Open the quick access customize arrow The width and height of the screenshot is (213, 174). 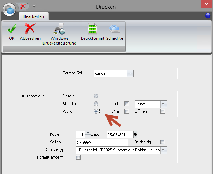pos(34,6)
